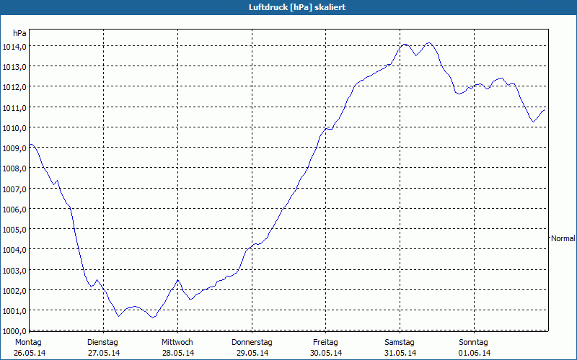This screenshot has width=577, height=360.
Task: Click the date 26.05.14
Action: (x=30, y=353)
